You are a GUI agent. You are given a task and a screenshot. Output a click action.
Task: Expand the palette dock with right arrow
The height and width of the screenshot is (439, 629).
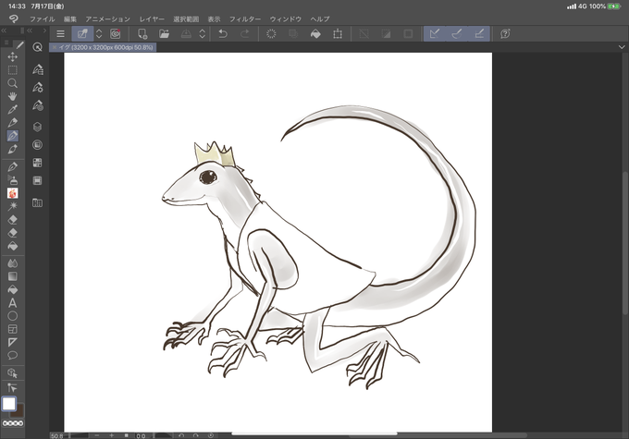44,30
